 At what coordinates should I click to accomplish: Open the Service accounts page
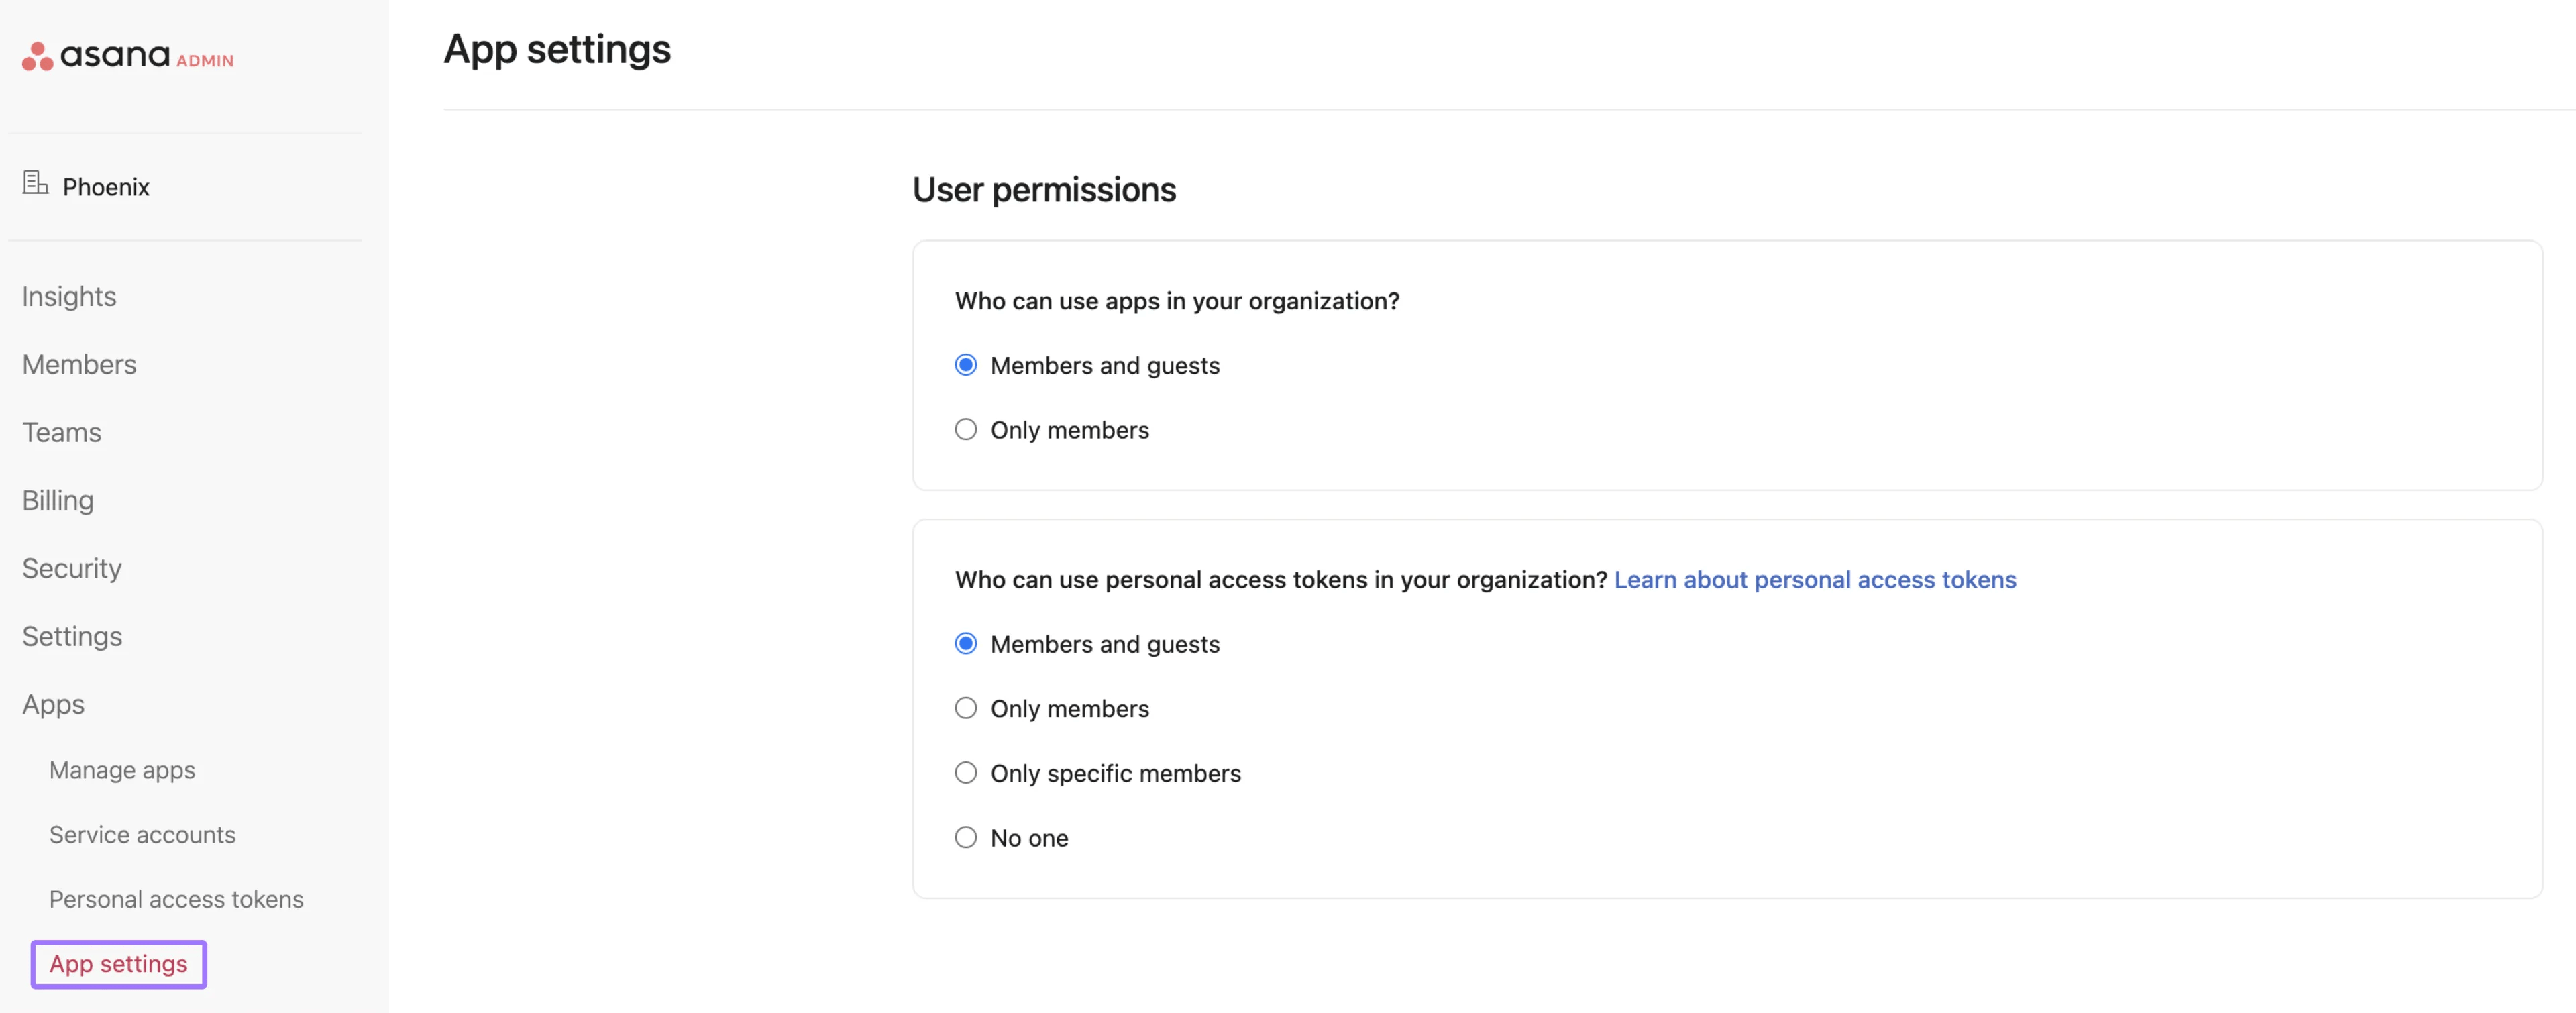coord(142,834)
